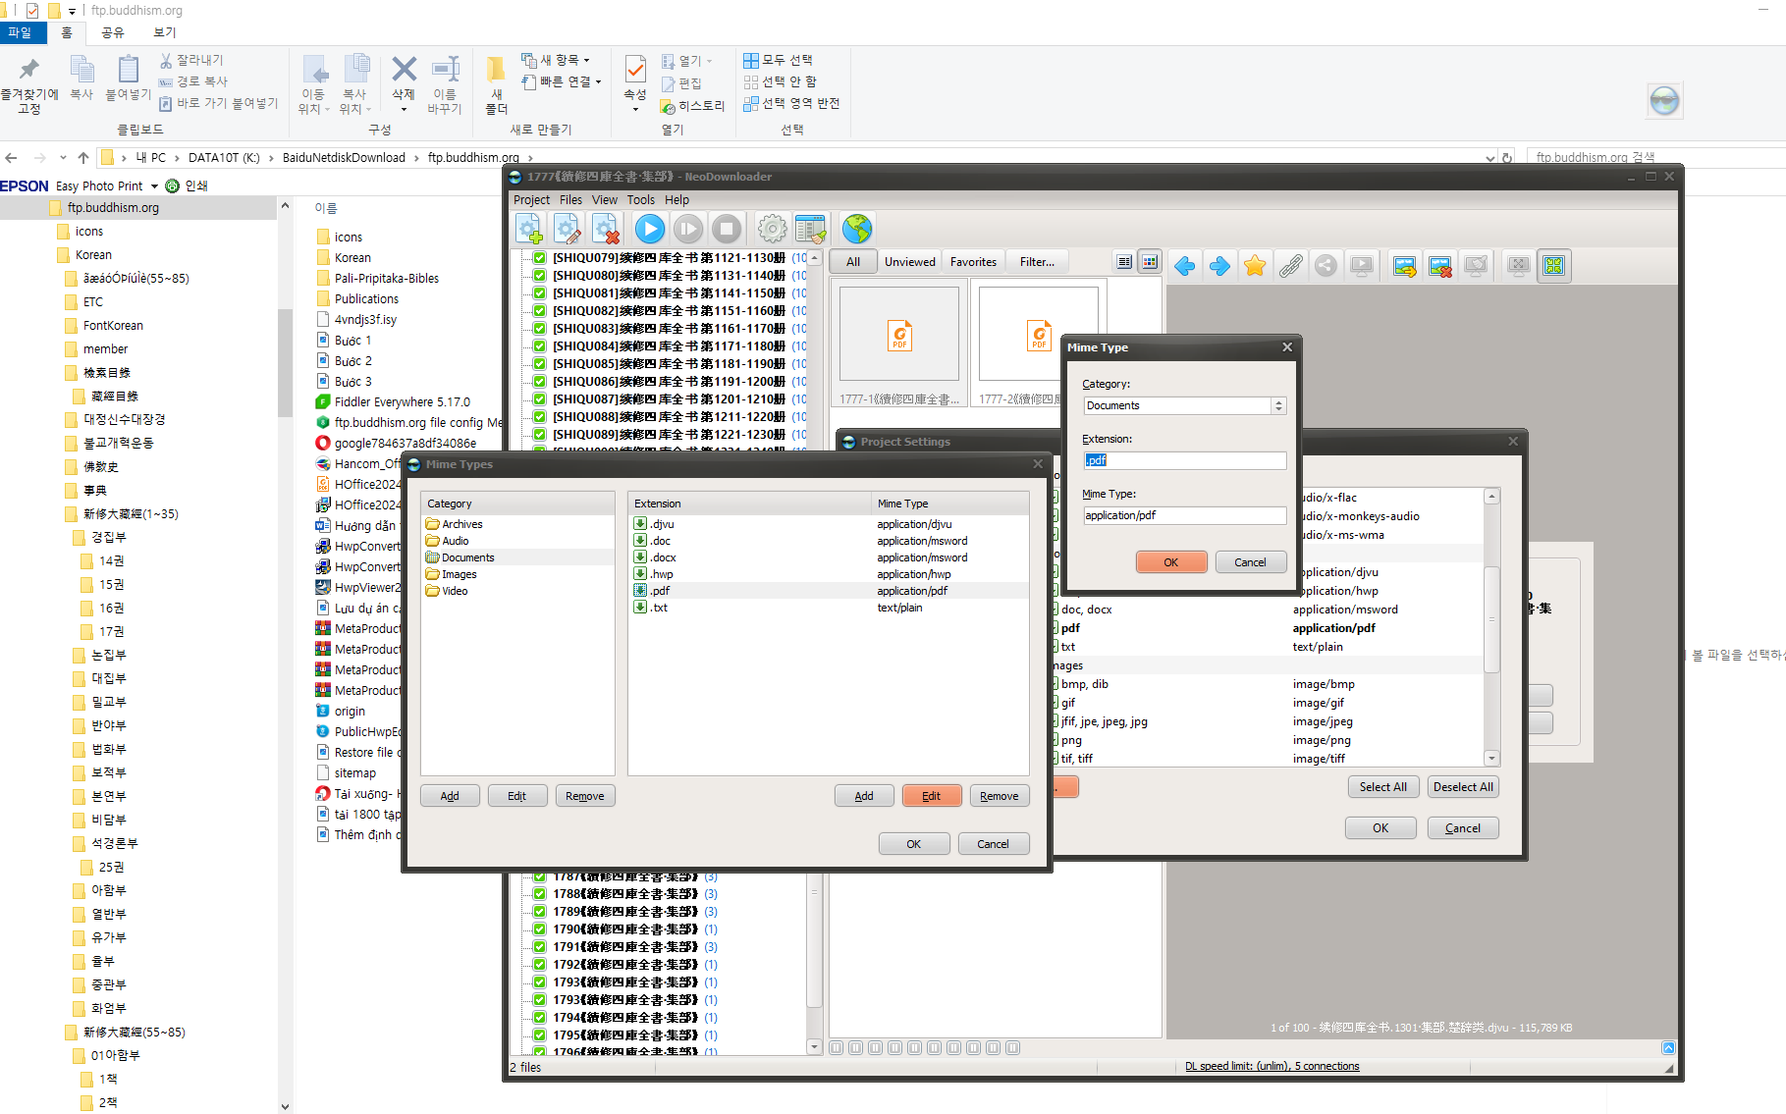Toggle the SHIQU085 project checkbox
1786x1114 pixels.
pos(539,364)
